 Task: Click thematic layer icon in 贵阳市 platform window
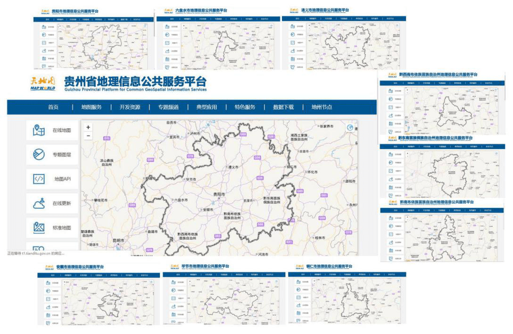point(44,35)
